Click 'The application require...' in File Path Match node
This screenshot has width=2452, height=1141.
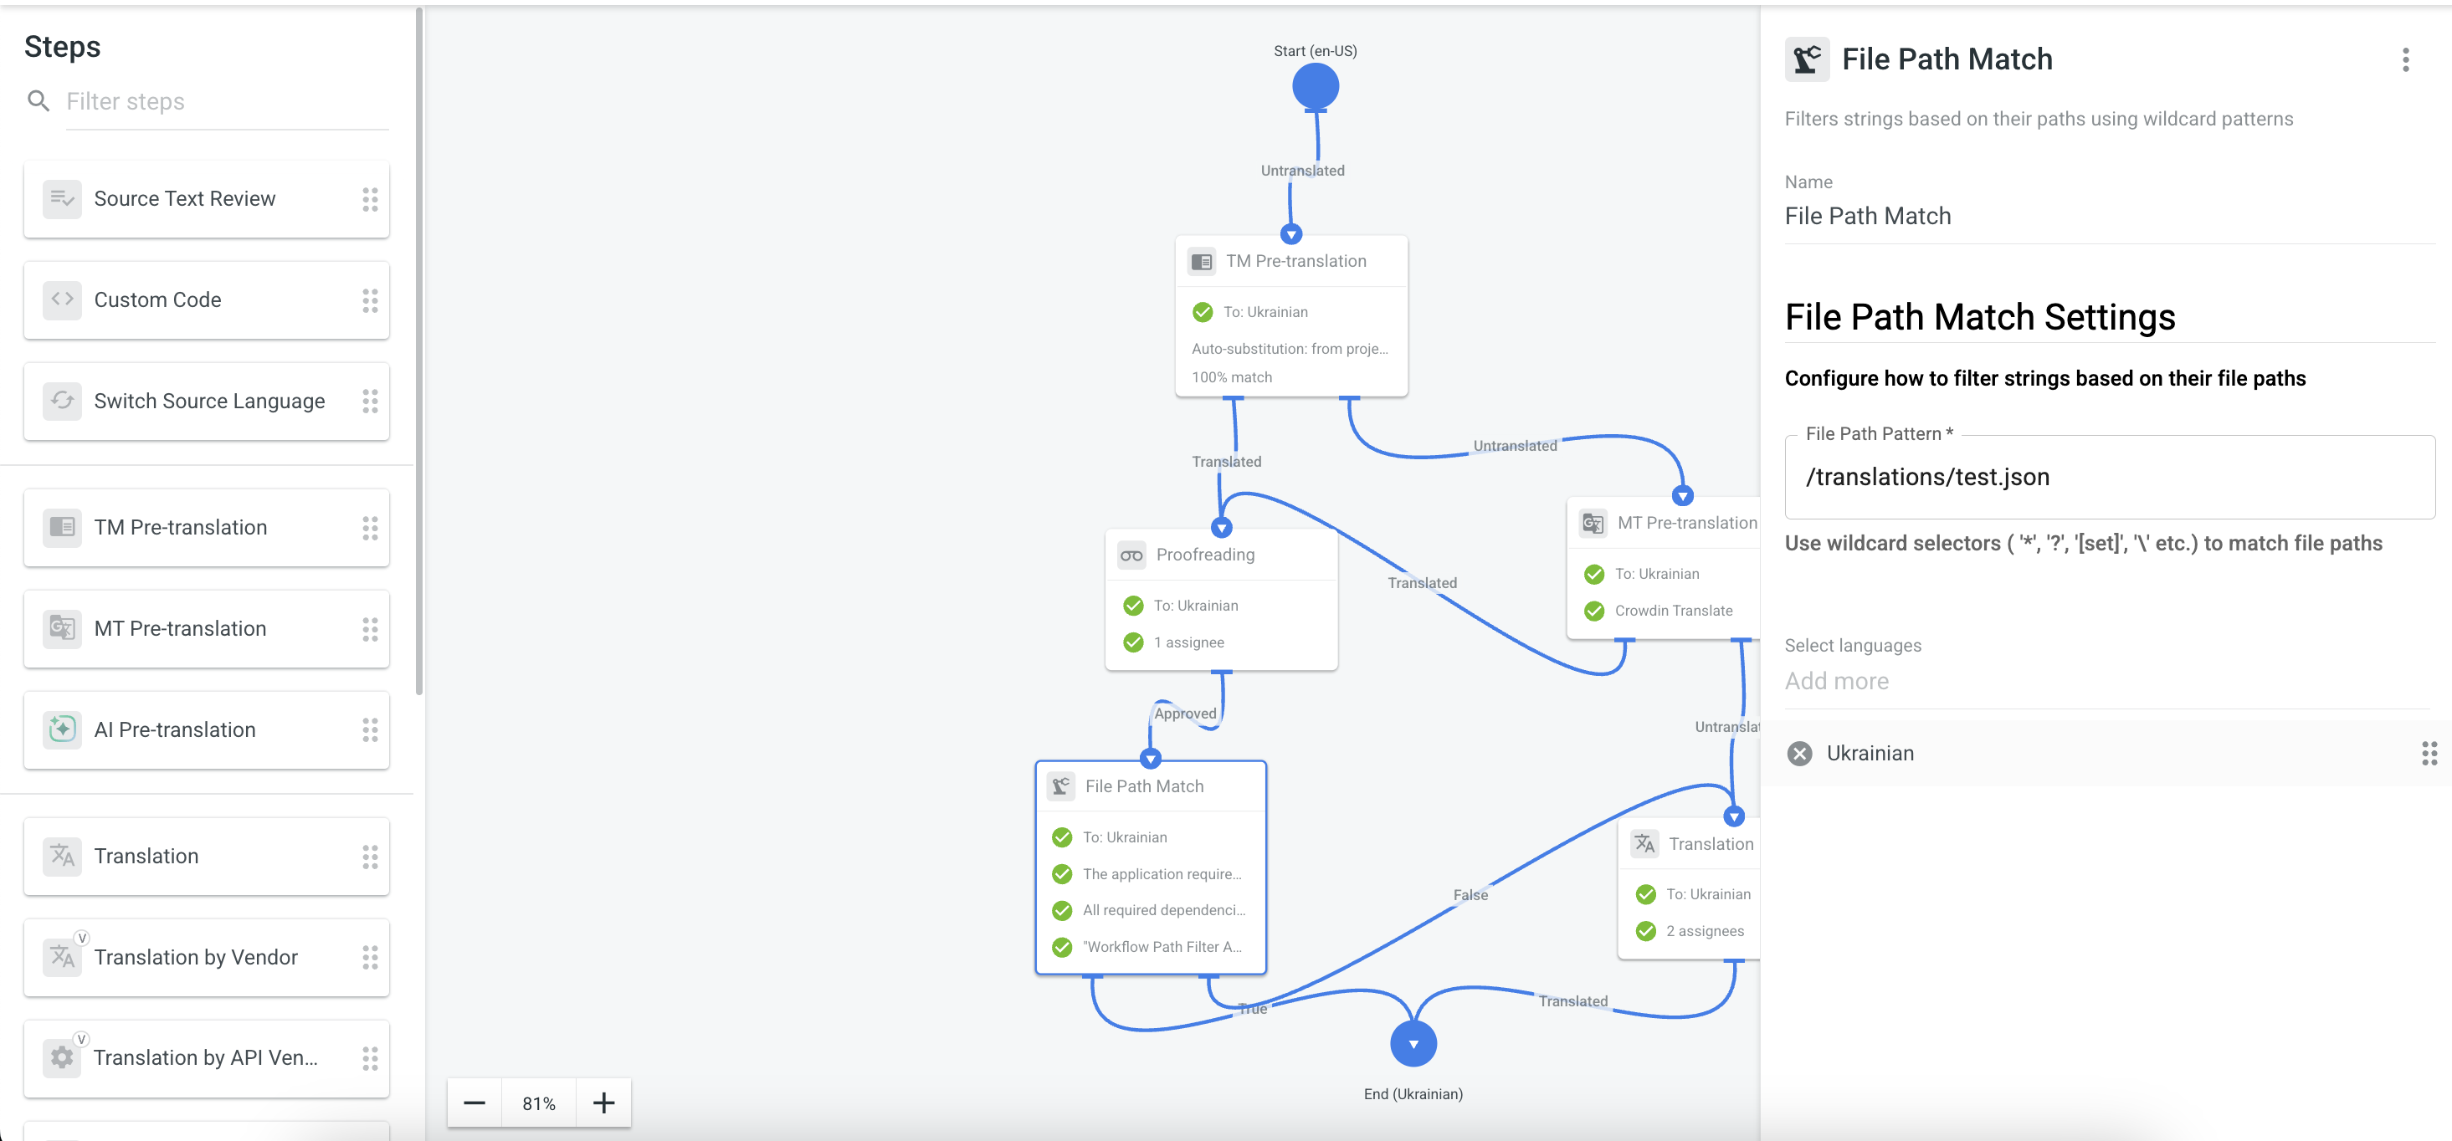pos(1162,873)
